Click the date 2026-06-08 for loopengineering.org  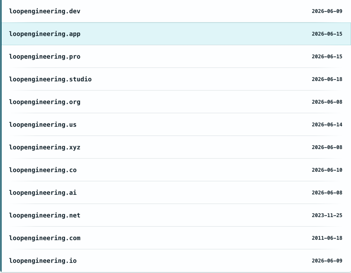[327, 102]
